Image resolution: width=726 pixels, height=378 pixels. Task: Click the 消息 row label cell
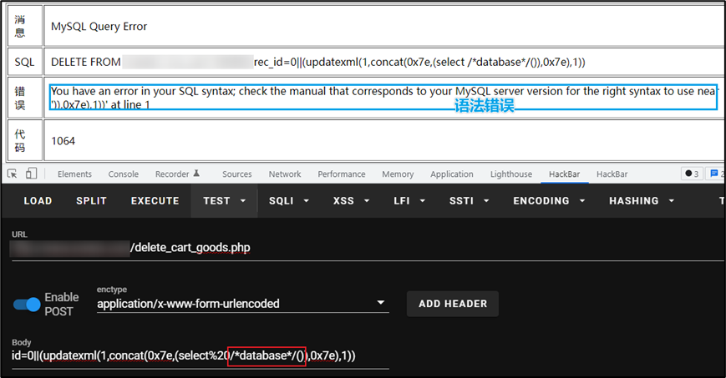coord(24,26)
